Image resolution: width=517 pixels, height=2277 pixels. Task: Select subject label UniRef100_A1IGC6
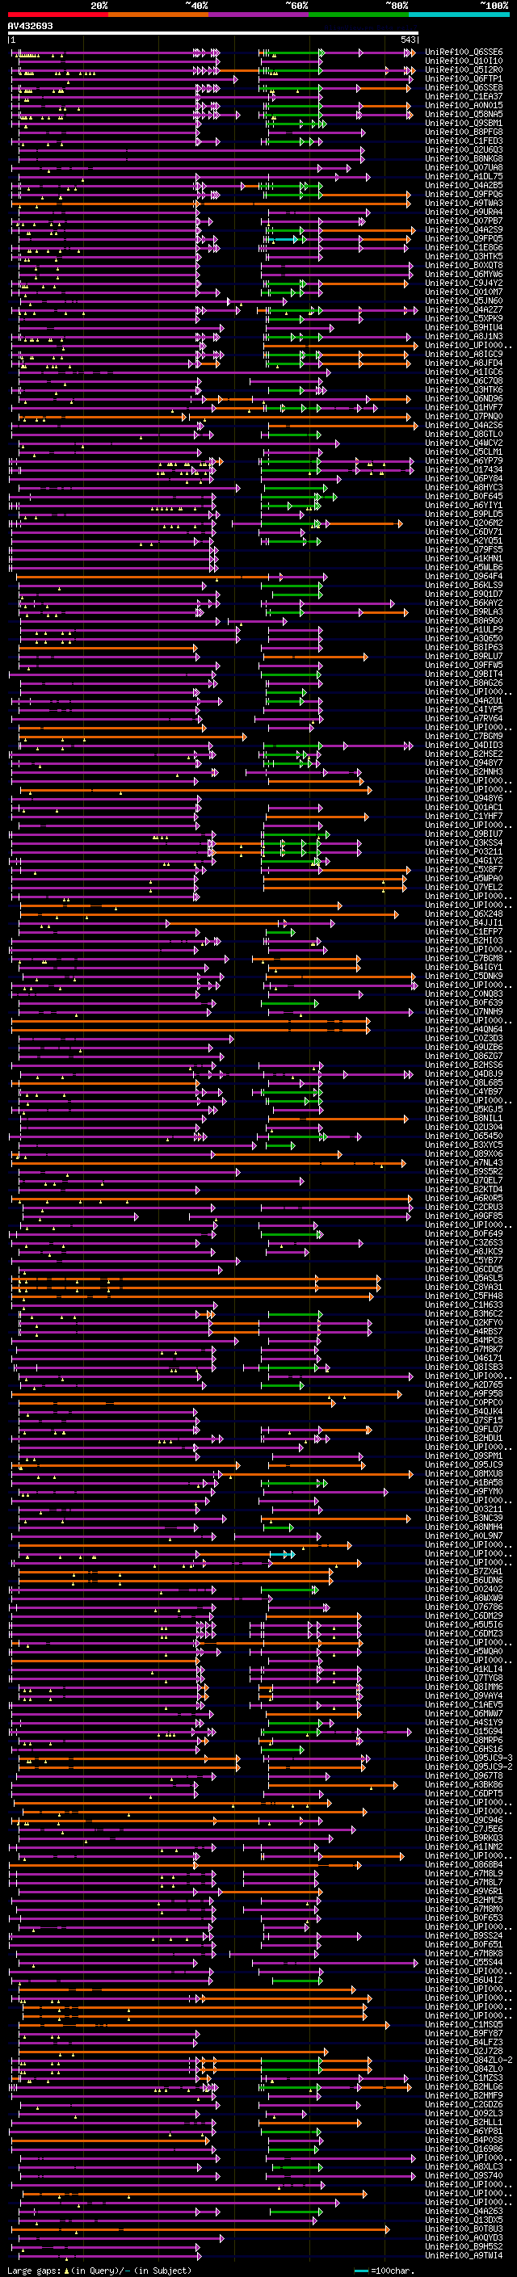click(464, 372)
